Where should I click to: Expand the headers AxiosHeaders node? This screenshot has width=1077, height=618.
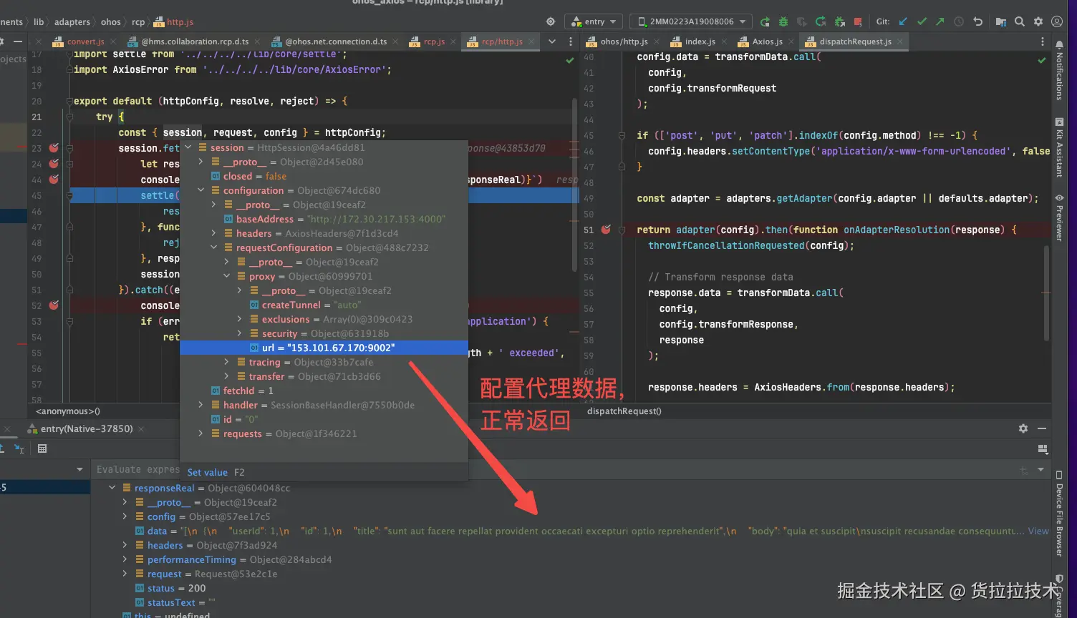pos(214,233)
